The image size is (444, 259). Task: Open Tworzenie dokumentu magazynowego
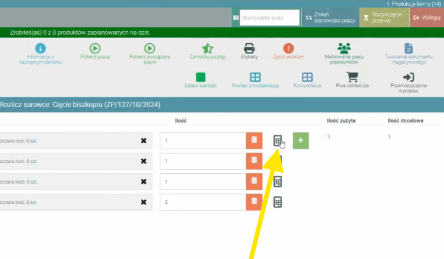(408, 49)
